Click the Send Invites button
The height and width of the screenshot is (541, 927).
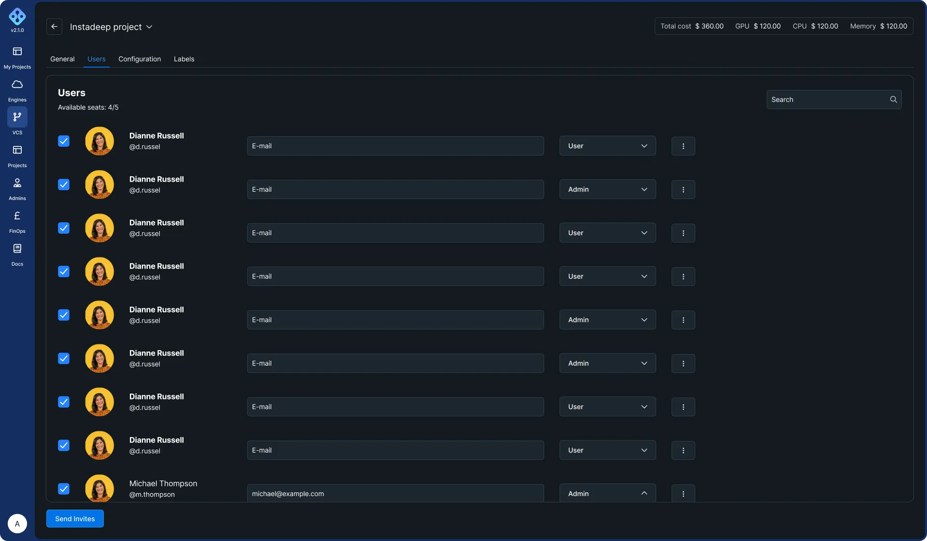tap(75, 519)
